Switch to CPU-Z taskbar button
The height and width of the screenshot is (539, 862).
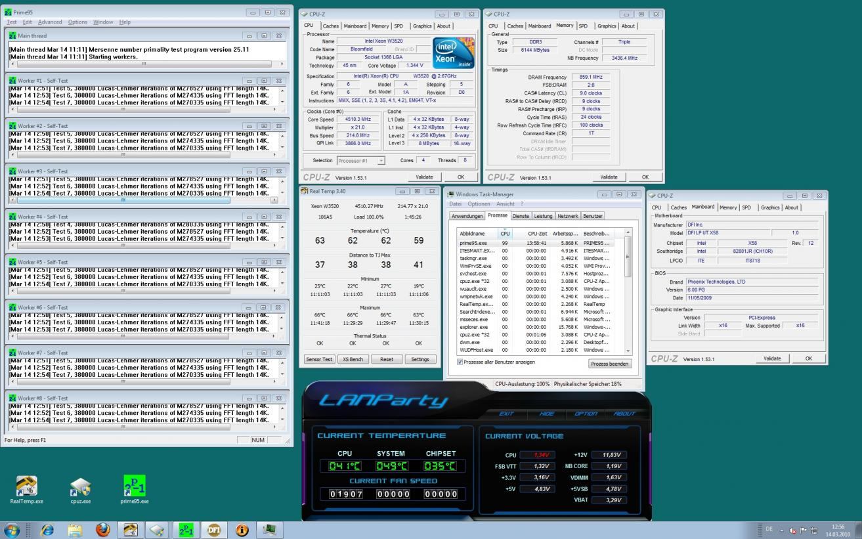tap(158, 530)
